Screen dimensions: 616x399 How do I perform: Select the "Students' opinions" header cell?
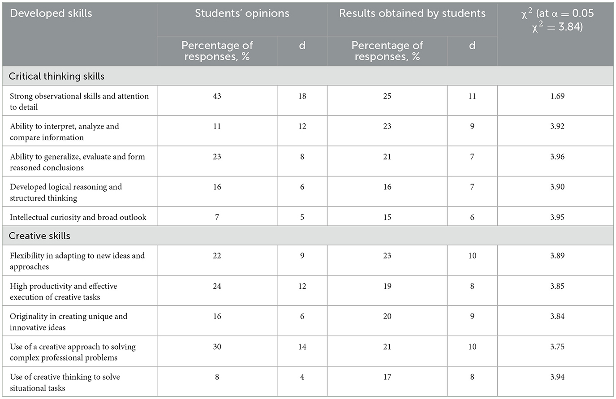point(242,13)
